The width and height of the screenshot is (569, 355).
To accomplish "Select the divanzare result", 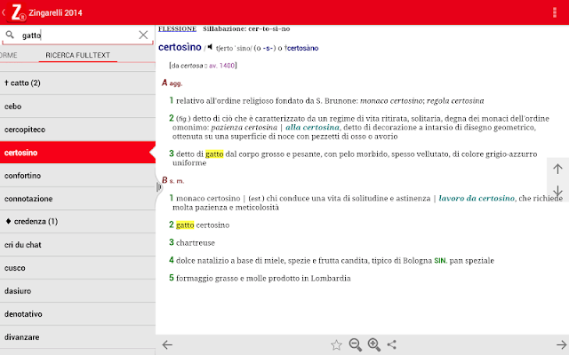I will tap(77, 337).
